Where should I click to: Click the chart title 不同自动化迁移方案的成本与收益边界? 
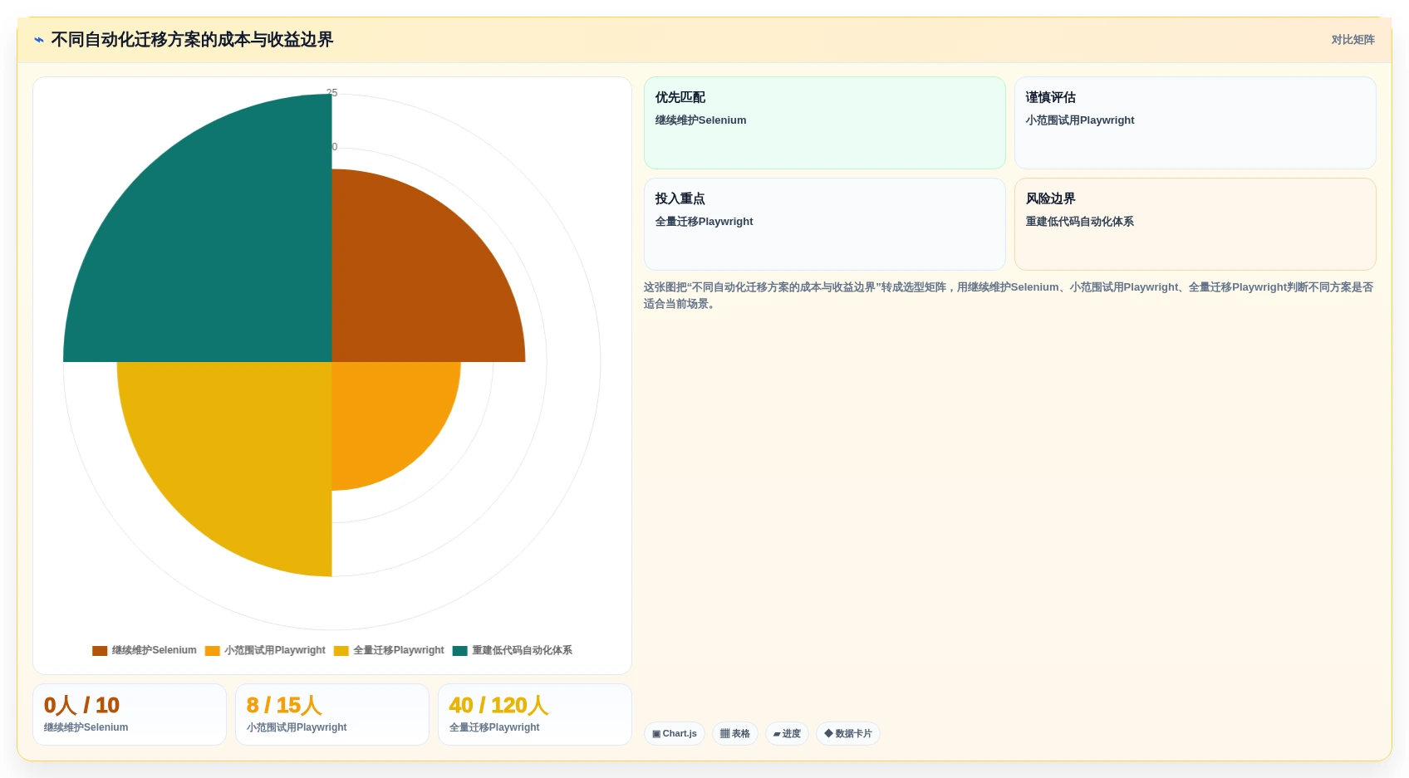click(x=192, y=40)
